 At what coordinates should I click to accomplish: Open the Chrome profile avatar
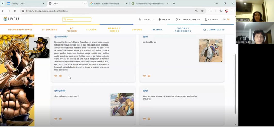pyautogui.click(x=227, y=11)
